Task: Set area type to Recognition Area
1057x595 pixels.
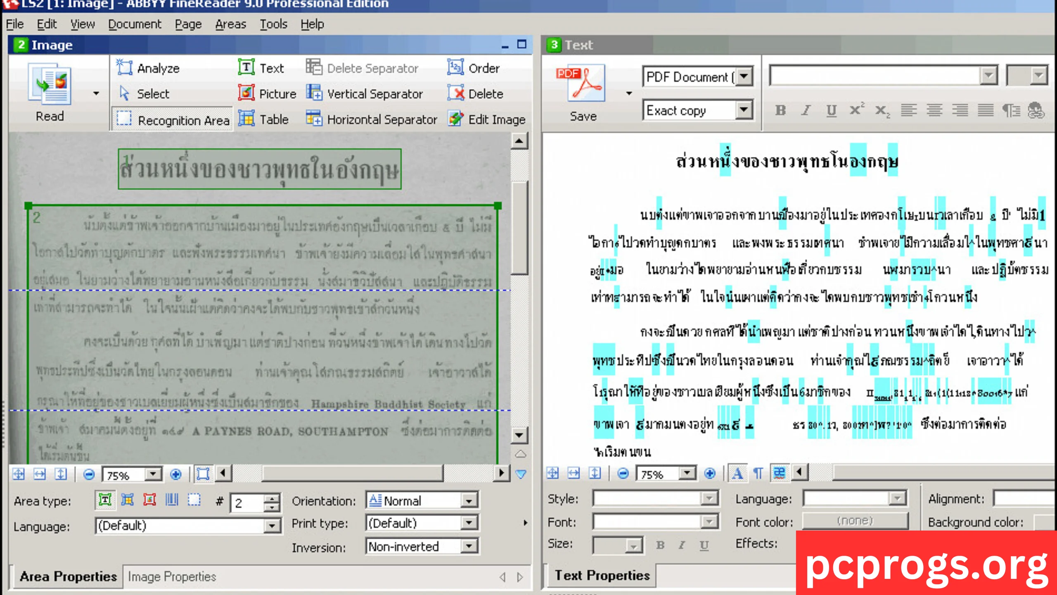Action: [x=194, y=500]
